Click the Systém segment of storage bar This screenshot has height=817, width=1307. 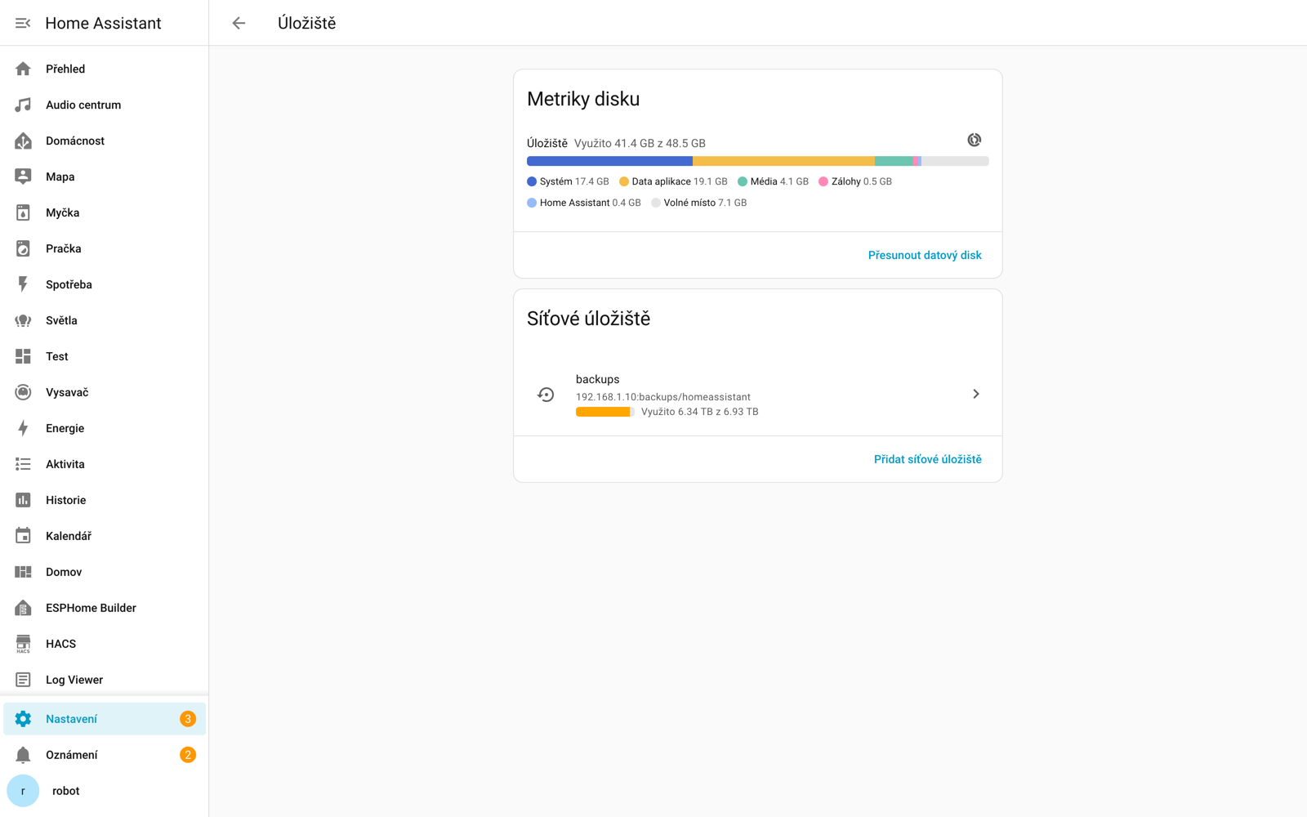[x=609, y=161]
